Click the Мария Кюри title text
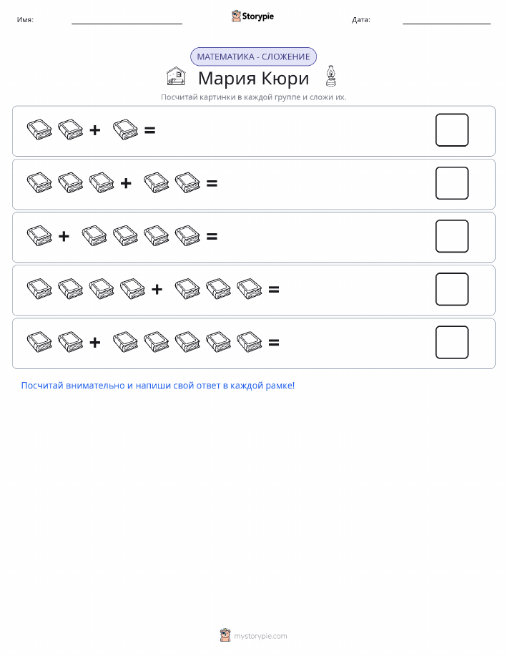Screen dimensions: 507x656 pyautogui.click(x=253, y=78)
